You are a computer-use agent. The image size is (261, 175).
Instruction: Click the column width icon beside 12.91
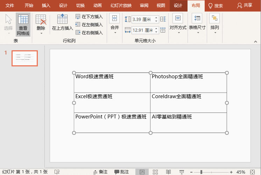click(x=127, y=30)
